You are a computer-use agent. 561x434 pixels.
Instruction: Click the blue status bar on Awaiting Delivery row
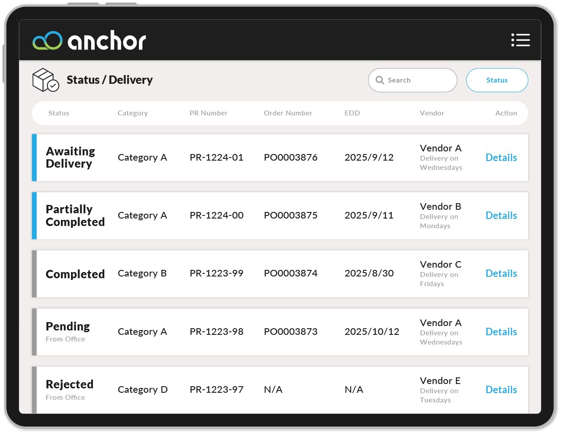point(34,158)
